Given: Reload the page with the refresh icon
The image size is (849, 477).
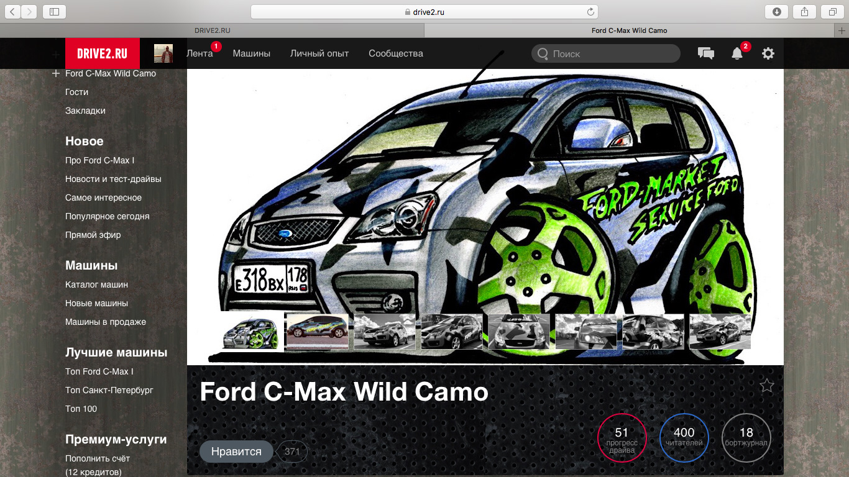Looking at the screenshot, I should click(590, 11).
